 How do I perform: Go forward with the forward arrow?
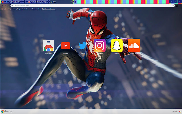point(5,5)
